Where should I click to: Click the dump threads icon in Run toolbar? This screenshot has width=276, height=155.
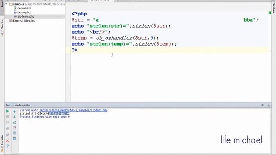7,129
